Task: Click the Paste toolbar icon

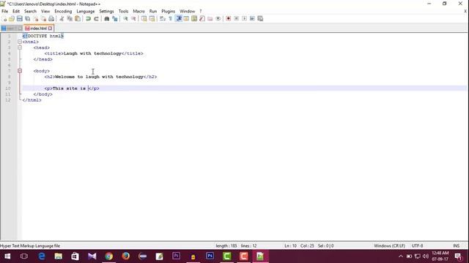Action: click(x=78, y=19)
